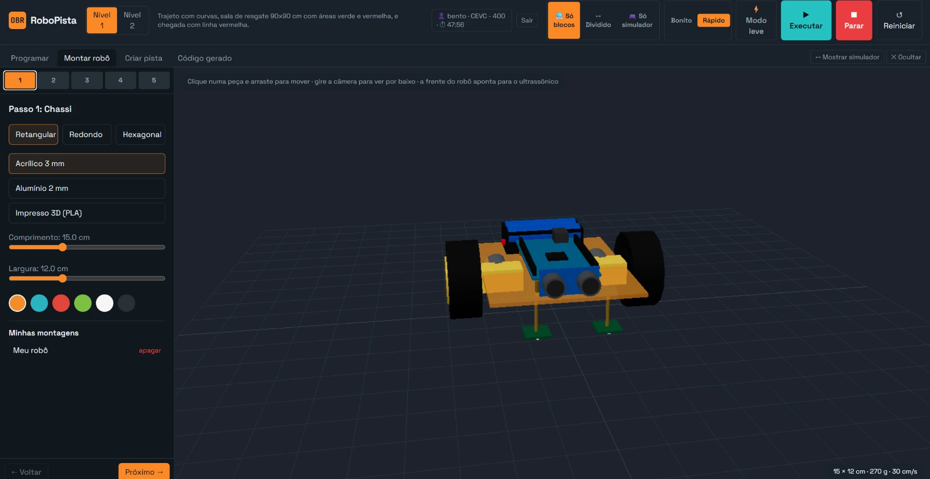Run the program with Executar
Image resolution: width=930 pixels, height=479 pixels.
[x=806, y=20]
